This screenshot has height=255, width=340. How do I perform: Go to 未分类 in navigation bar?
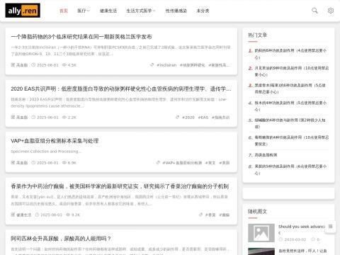point(203,11)
